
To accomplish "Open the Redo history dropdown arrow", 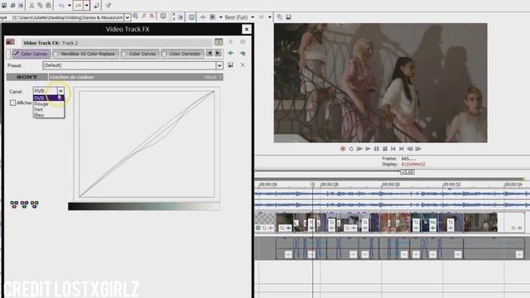I will (86, 6).
